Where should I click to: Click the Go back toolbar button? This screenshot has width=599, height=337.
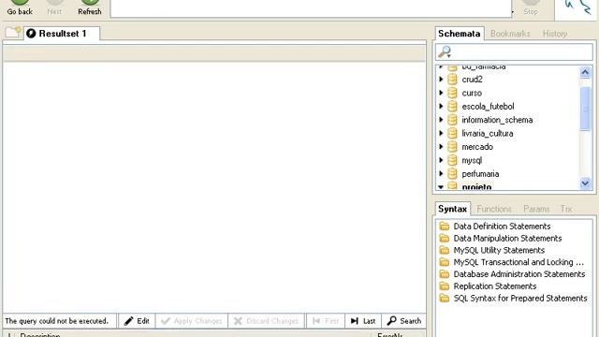pyautogui.click(x=20, y=8)
